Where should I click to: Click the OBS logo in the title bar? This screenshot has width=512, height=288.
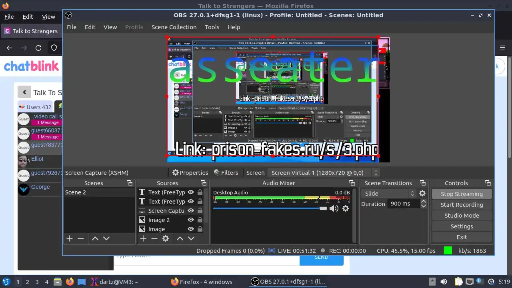coord(68,15)
